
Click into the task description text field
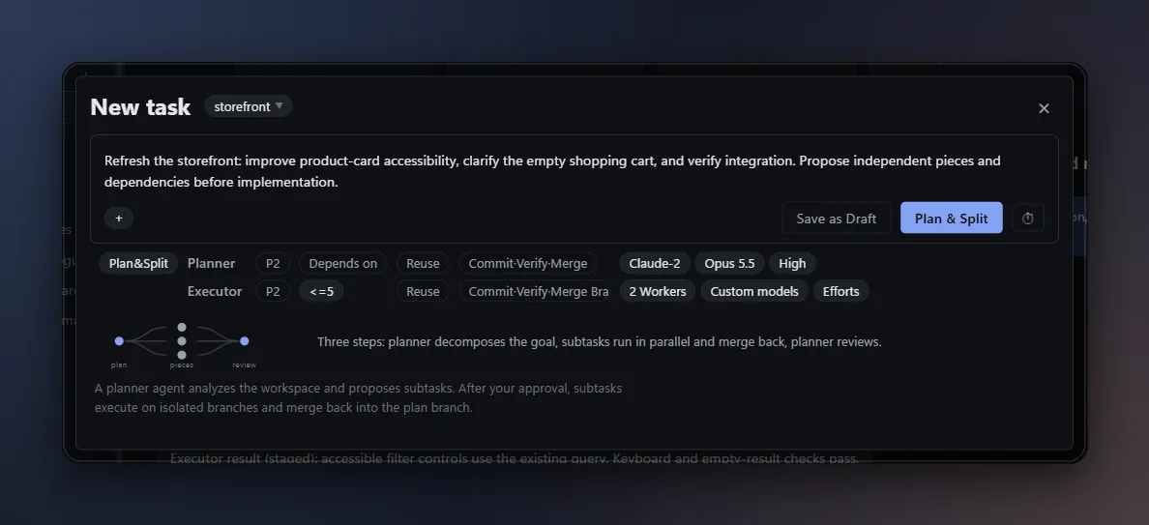pos(574,171)
